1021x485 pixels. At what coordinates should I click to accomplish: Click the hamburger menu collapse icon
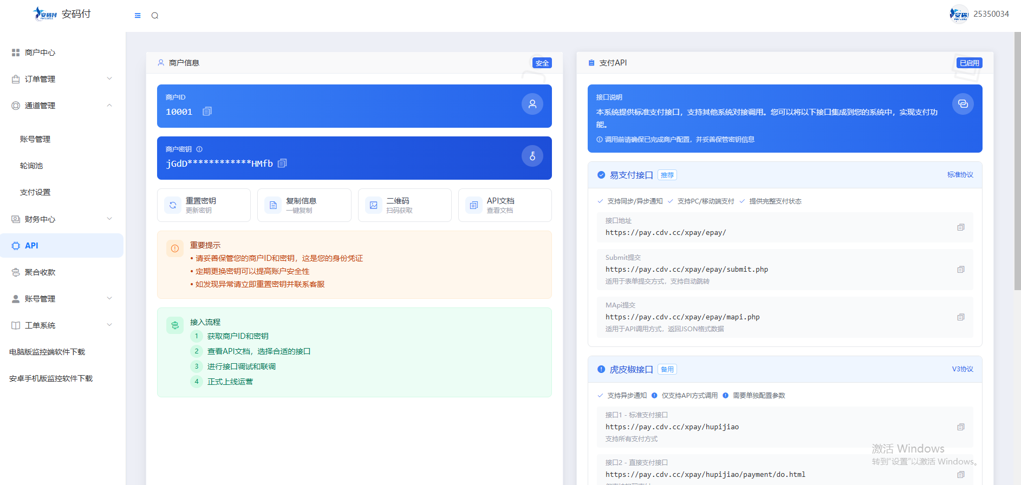(x=138, y=16)
